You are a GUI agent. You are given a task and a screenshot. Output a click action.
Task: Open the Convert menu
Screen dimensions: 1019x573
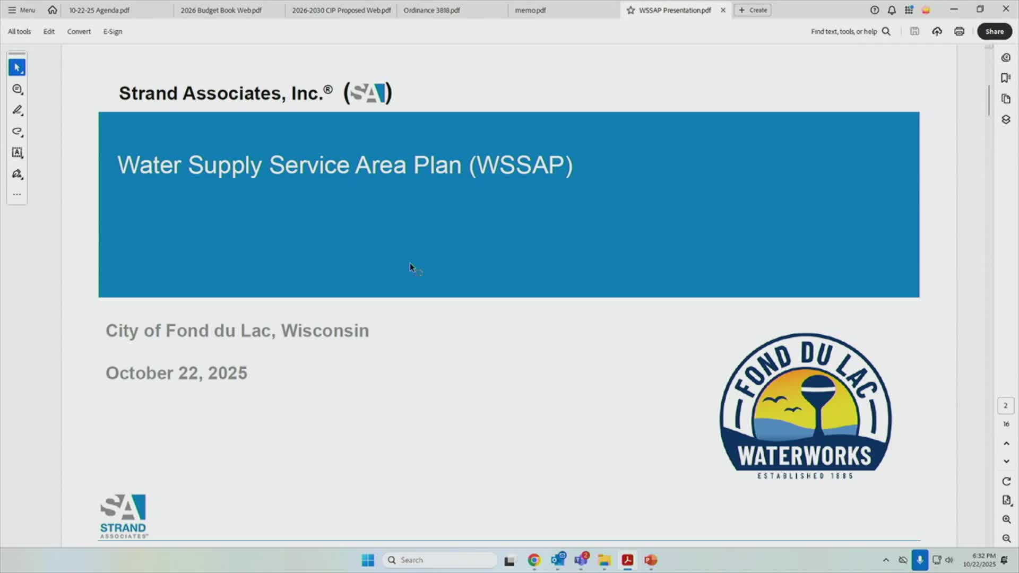pyautogui.click(x=79, y=31)
